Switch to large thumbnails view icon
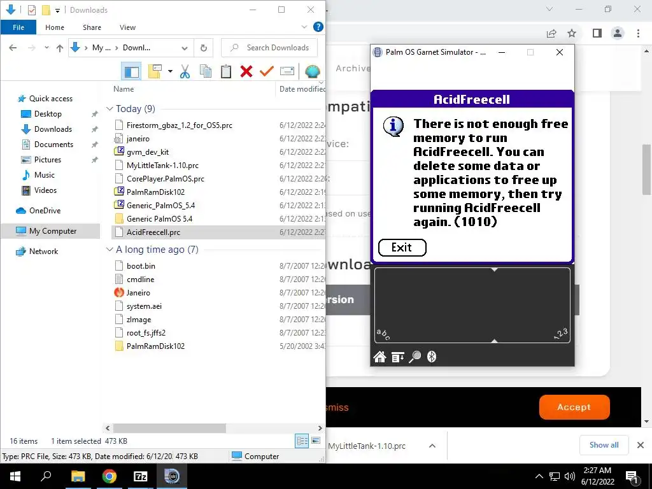The width and height of the screenshot is (652, 489). tap(316, 441)
